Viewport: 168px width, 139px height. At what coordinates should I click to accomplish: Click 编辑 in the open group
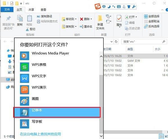130,23
